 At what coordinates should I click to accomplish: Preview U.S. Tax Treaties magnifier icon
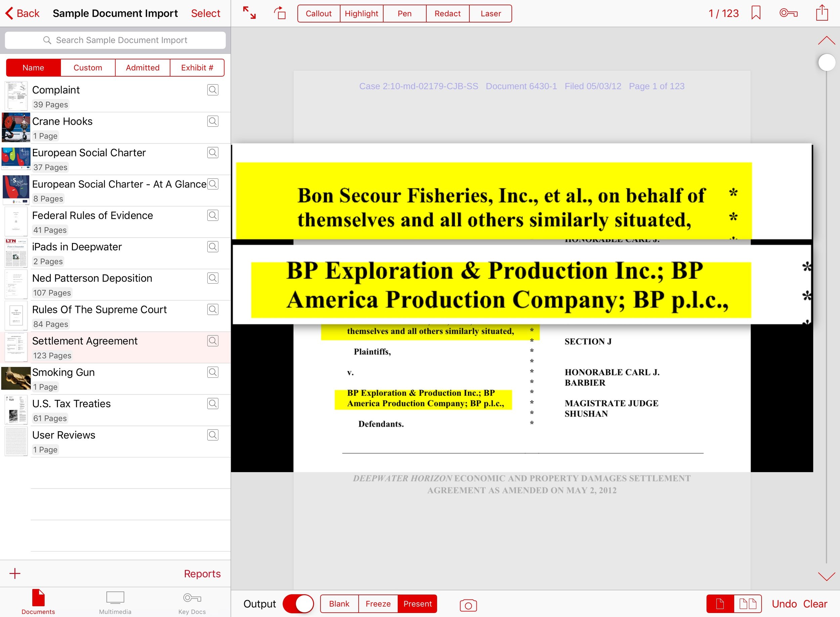[x=213, y=403]
